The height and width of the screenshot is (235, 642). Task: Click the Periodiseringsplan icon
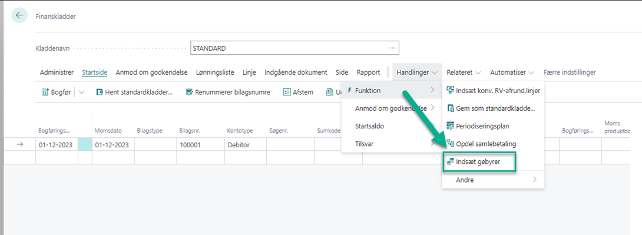pyautogui.click(x=451, y=125)
